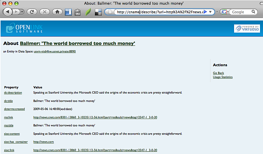
Task: Click the page icon in address bar
Action: (110, 12)
